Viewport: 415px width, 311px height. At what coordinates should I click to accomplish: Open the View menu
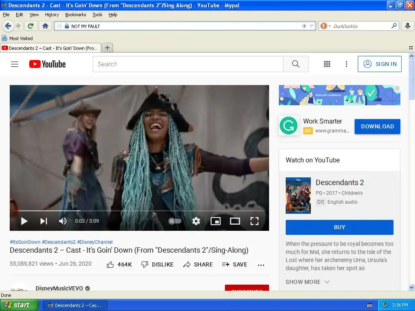click(34, 15)
